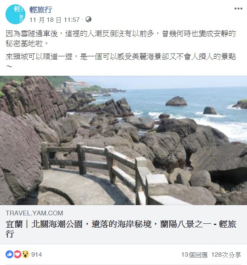Click the paragraph starting with 來頭城可以順道一遊
The image size is (247, 265).
click(x=121, y=61)
